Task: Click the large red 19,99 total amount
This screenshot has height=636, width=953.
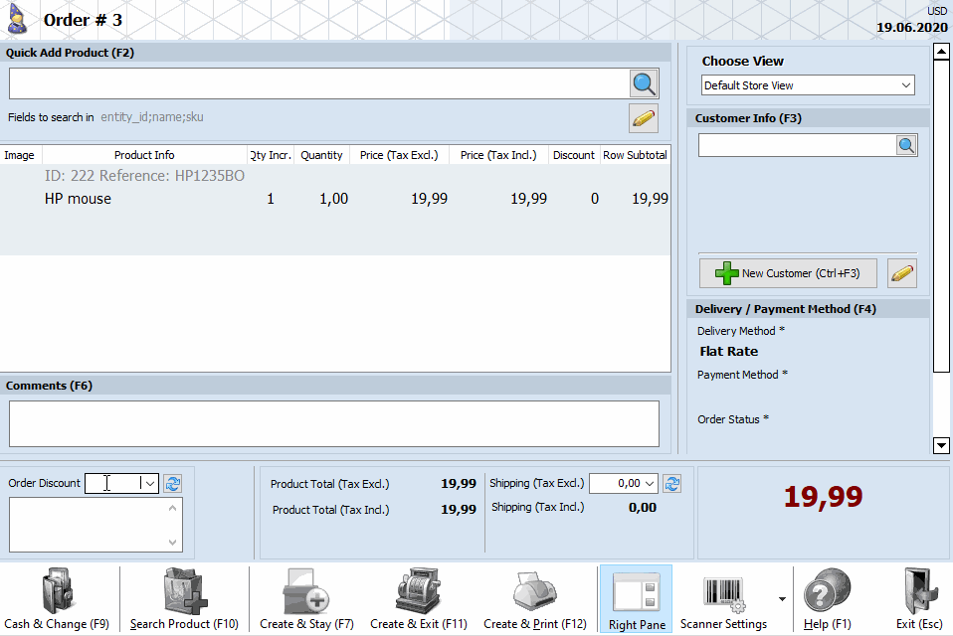Action: (x=823, y=497)
